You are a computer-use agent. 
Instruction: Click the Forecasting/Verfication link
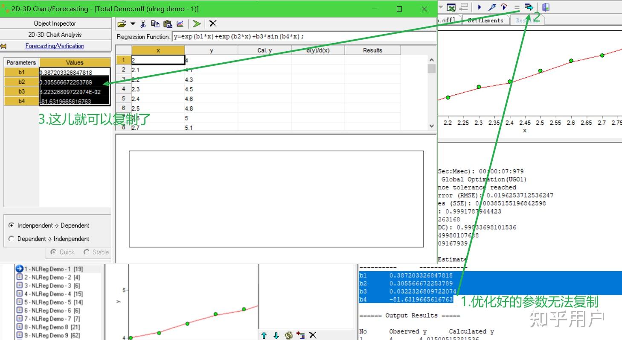[55, 46]
